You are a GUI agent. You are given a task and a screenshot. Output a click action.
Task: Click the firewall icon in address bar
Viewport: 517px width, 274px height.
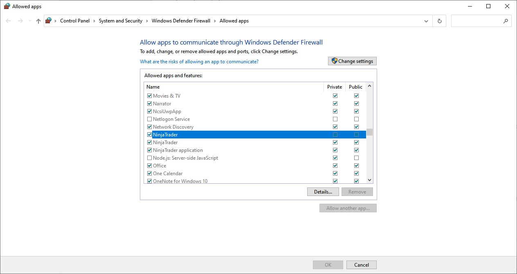(49, 21)
